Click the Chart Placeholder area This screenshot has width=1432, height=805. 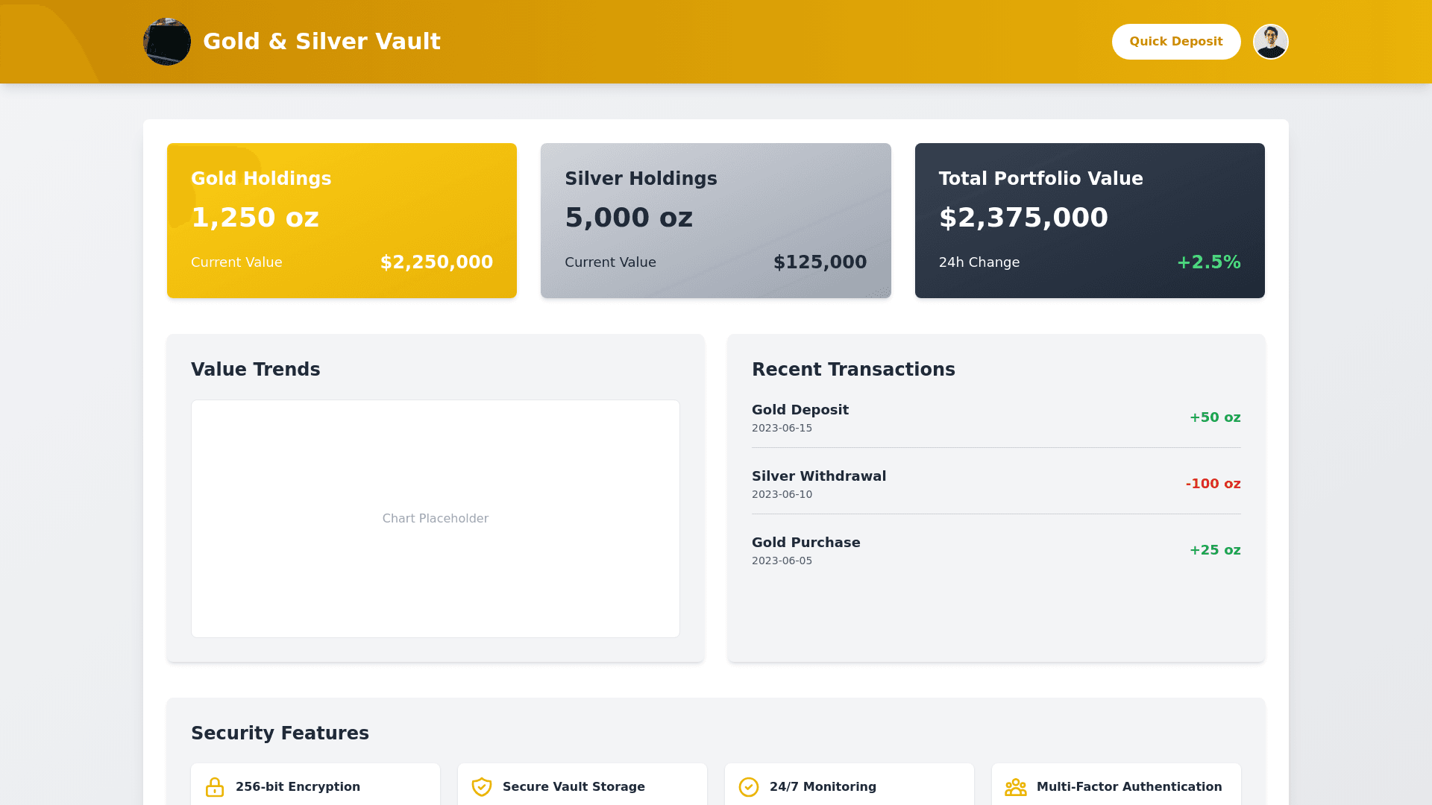coord(435,519)
